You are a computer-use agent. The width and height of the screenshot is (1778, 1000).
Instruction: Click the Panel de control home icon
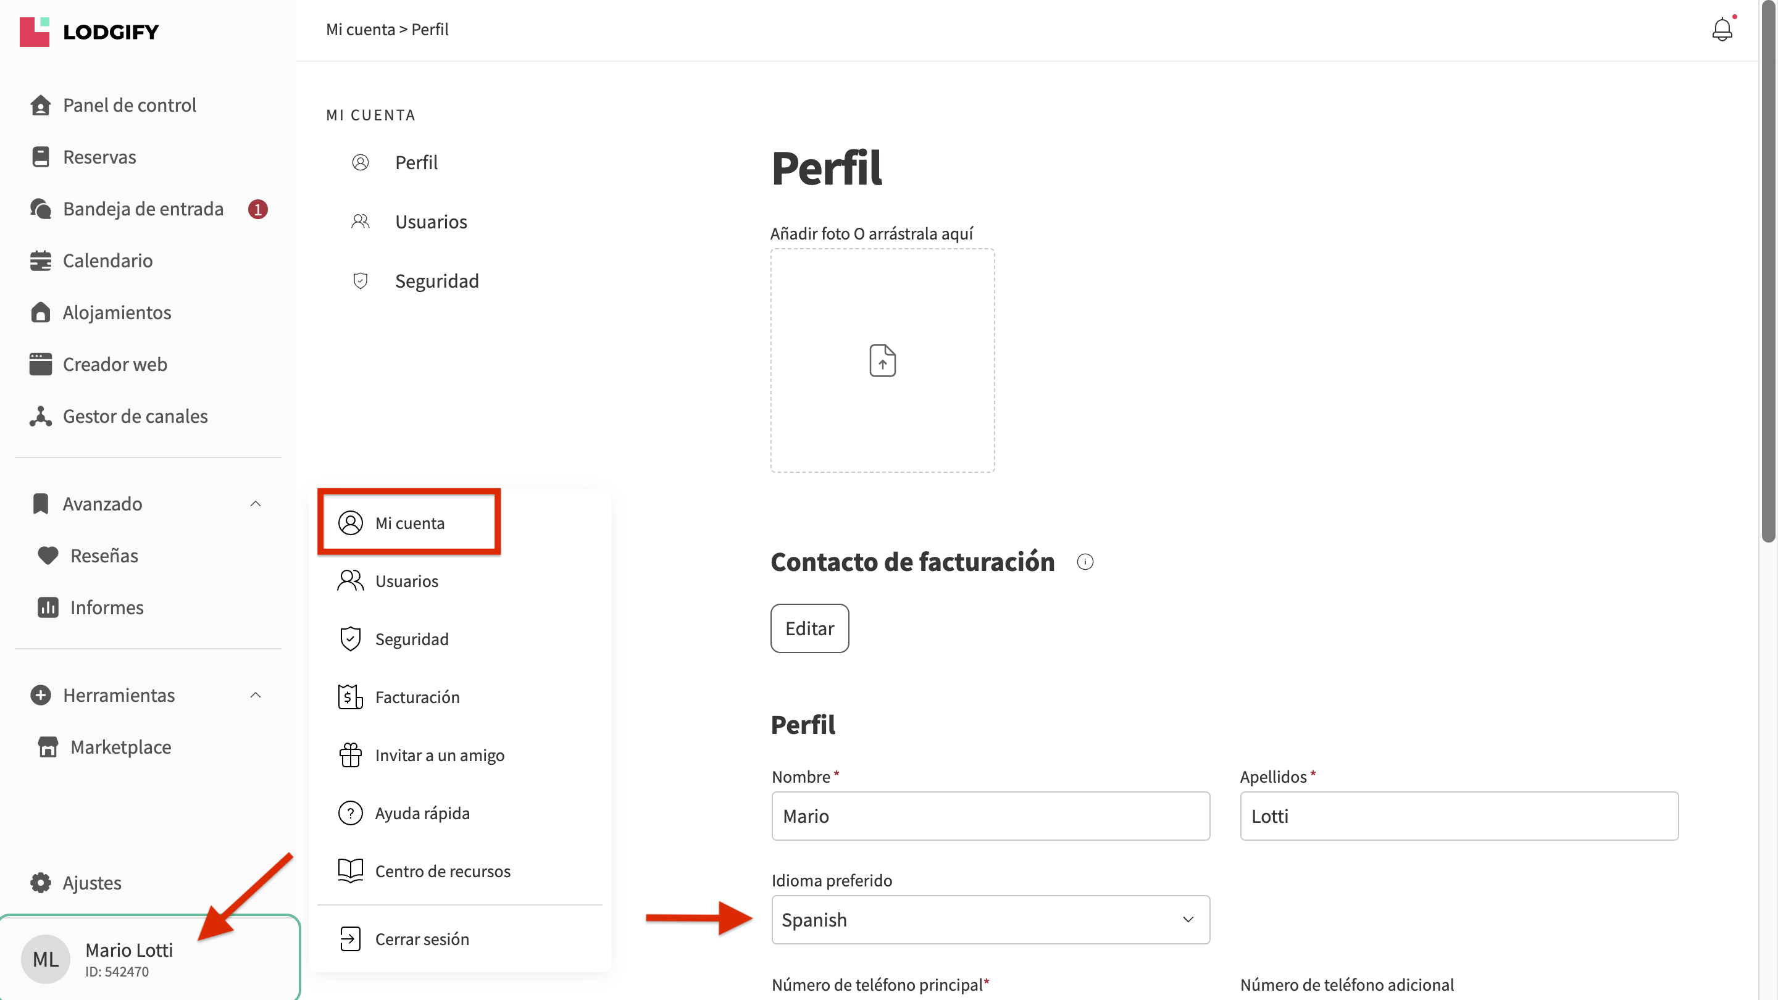pos(41,105)
